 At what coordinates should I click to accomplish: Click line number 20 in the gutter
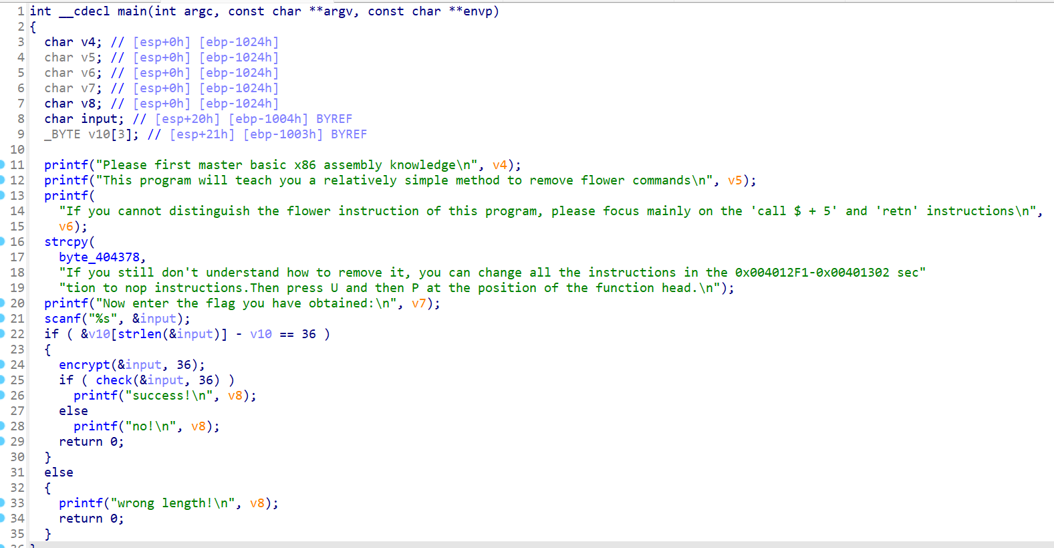click(17, 303)
